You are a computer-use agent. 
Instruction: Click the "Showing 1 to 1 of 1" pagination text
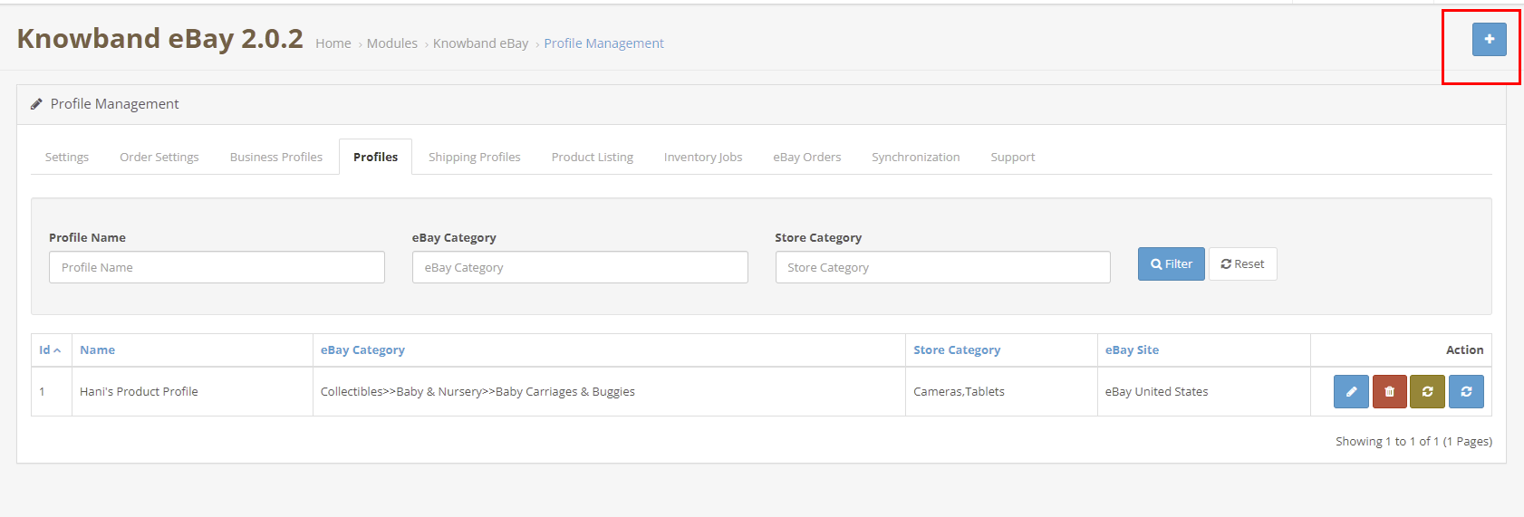[1413, 441]
